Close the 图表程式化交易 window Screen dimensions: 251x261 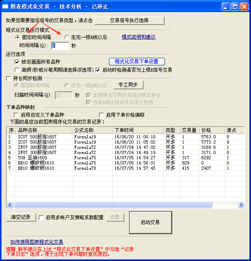pos(244,7)
